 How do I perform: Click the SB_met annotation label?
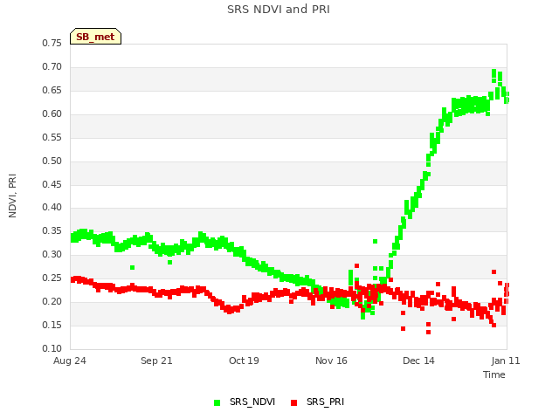95,37
